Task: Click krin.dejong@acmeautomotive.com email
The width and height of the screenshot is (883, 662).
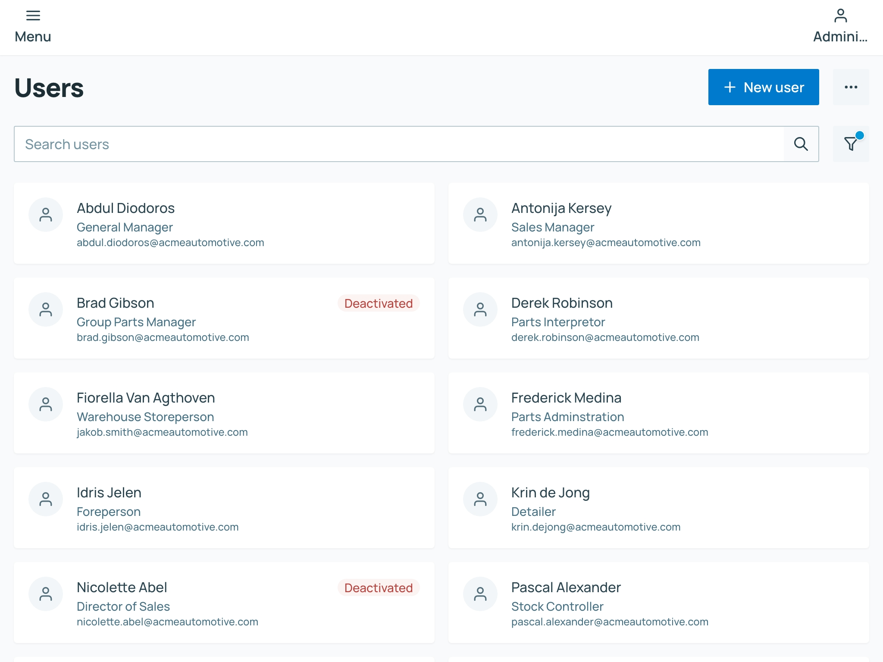Action: [x=596, y=527]
